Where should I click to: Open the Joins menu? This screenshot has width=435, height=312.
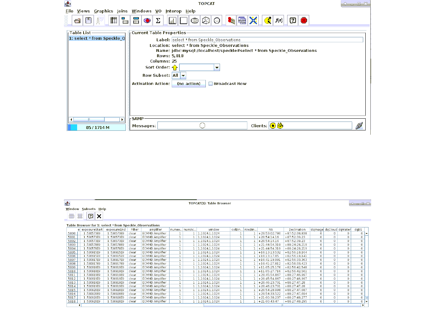122,11
